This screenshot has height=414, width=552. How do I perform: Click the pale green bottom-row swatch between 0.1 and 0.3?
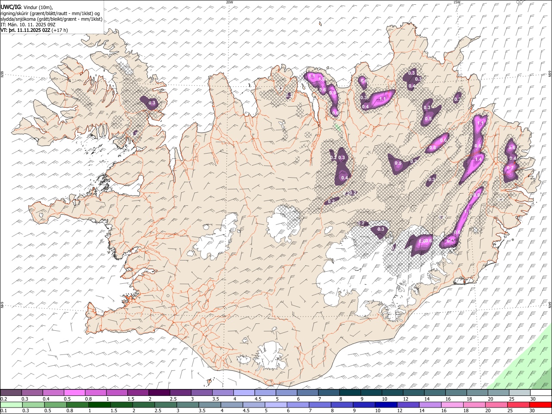11,405
